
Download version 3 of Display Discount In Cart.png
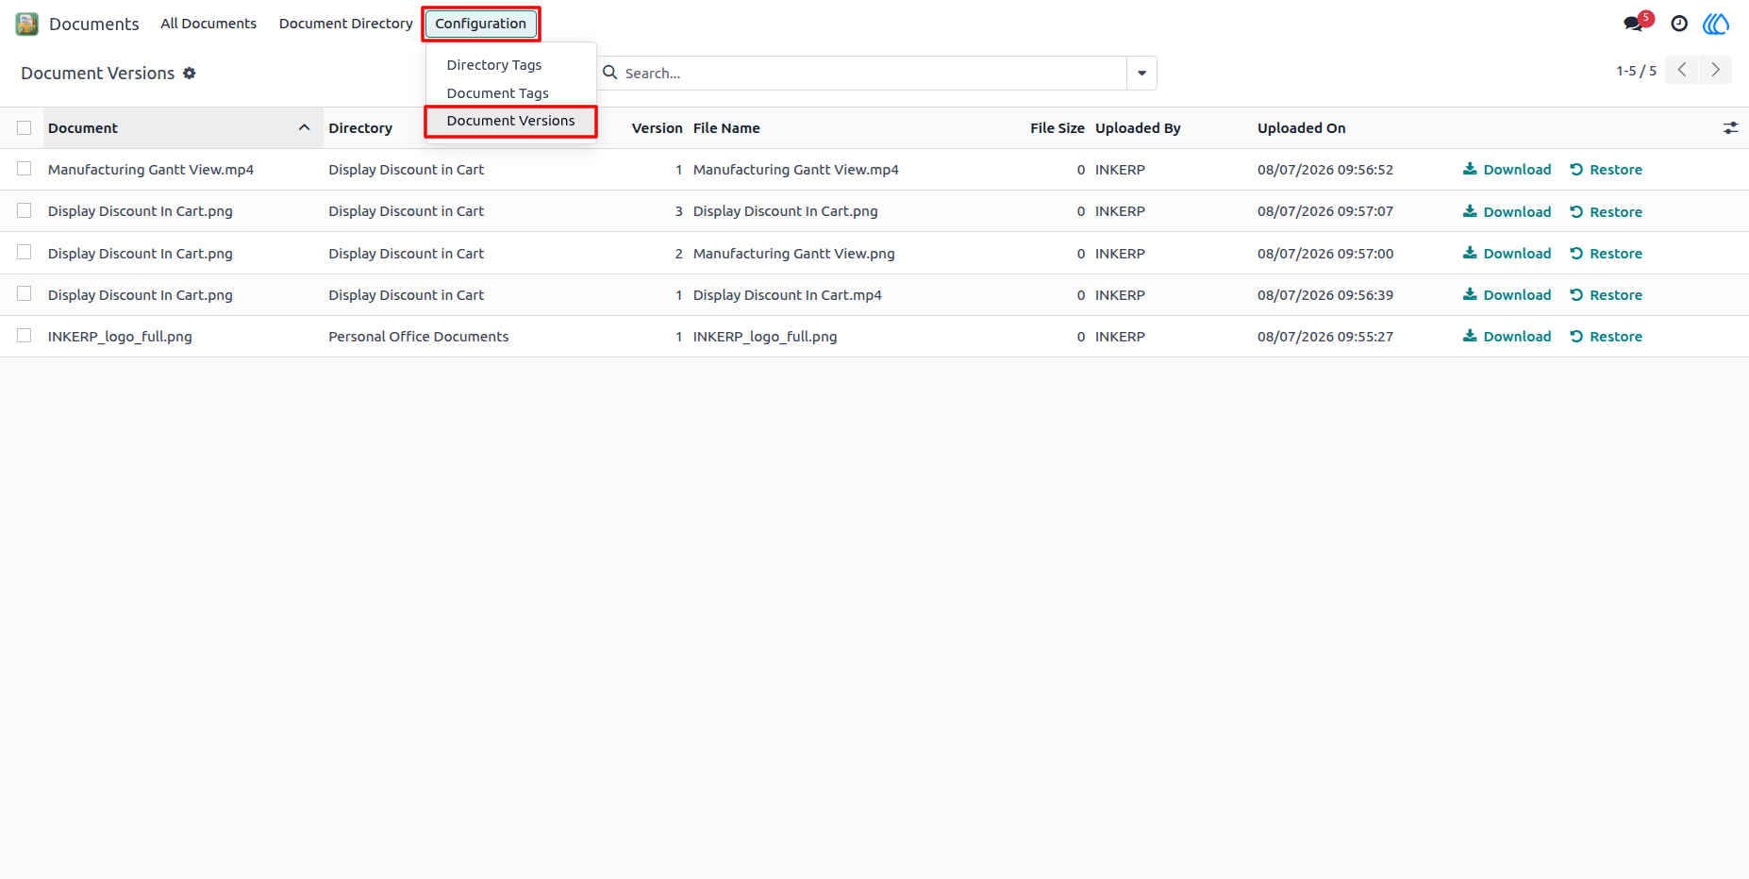click(x=1507, y=211)
